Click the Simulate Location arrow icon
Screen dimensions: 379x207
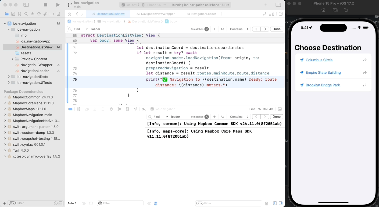(135, 109)
